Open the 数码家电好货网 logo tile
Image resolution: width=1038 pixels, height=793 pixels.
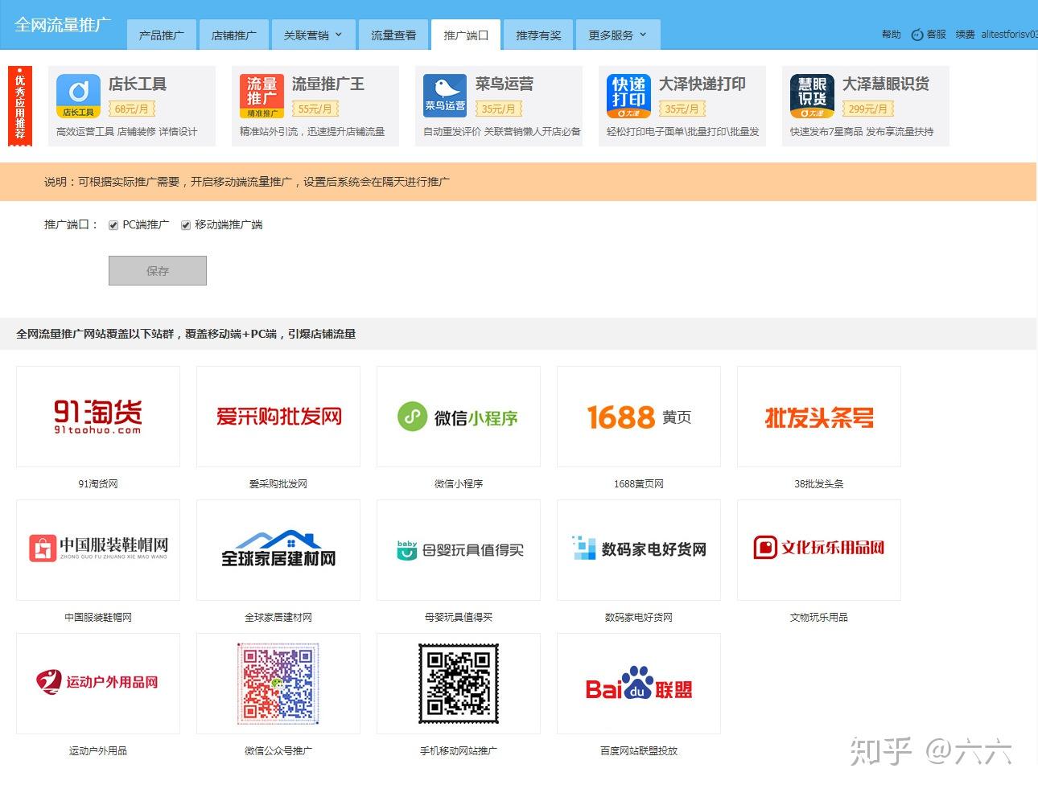pyautogui.click(x=639, y=550)
